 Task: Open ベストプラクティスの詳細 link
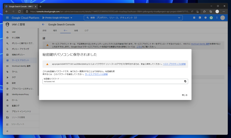pos(174,64)
